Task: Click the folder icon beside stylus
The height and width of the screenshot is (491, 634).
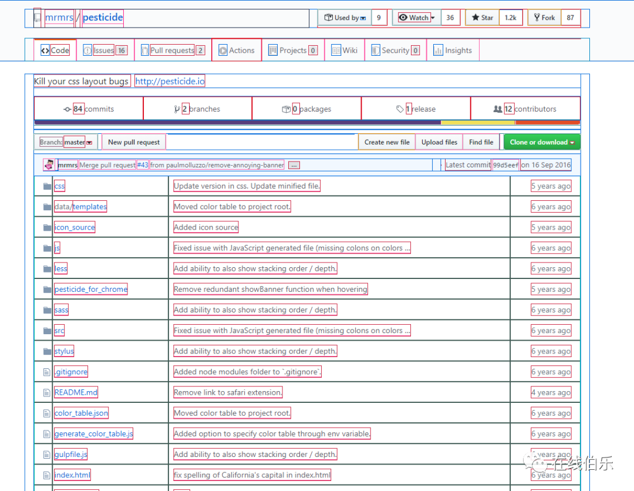Action: [48, 351]
